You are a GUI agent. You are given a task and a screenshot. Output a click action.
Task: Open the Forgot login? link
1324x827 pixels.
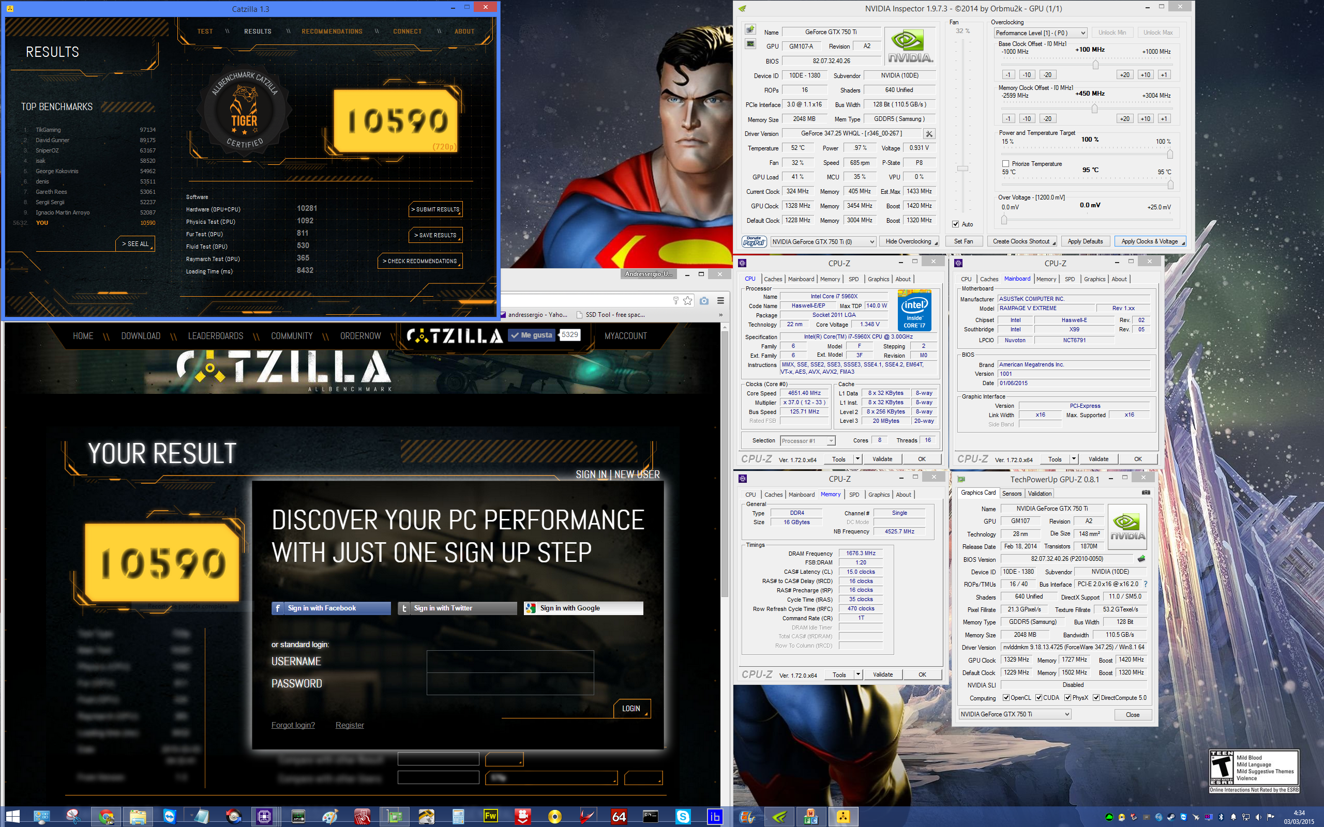(293, 725)
